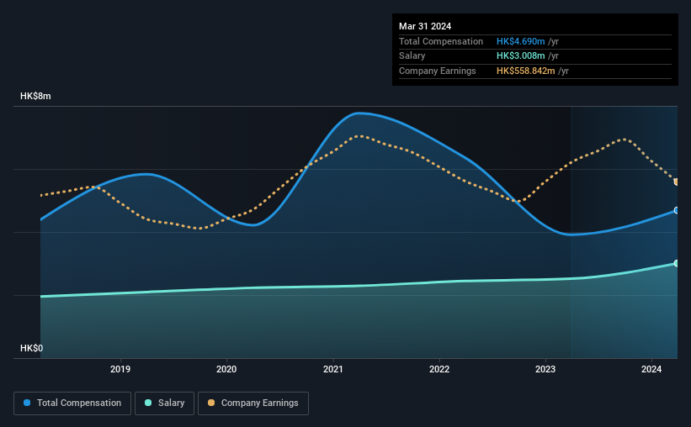This screenshot has width=691, height=427.
Task: Click the HK$3.008m salary value
Action: (x=520, y=56)
